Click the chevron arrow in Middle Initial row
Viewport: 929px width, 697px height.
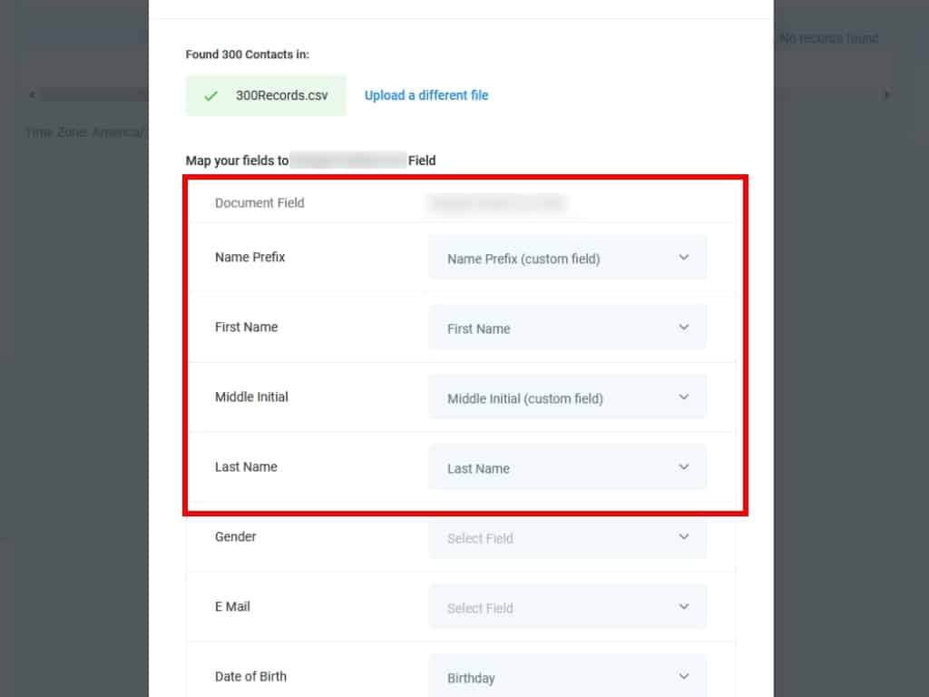click(x=684, y=398)
